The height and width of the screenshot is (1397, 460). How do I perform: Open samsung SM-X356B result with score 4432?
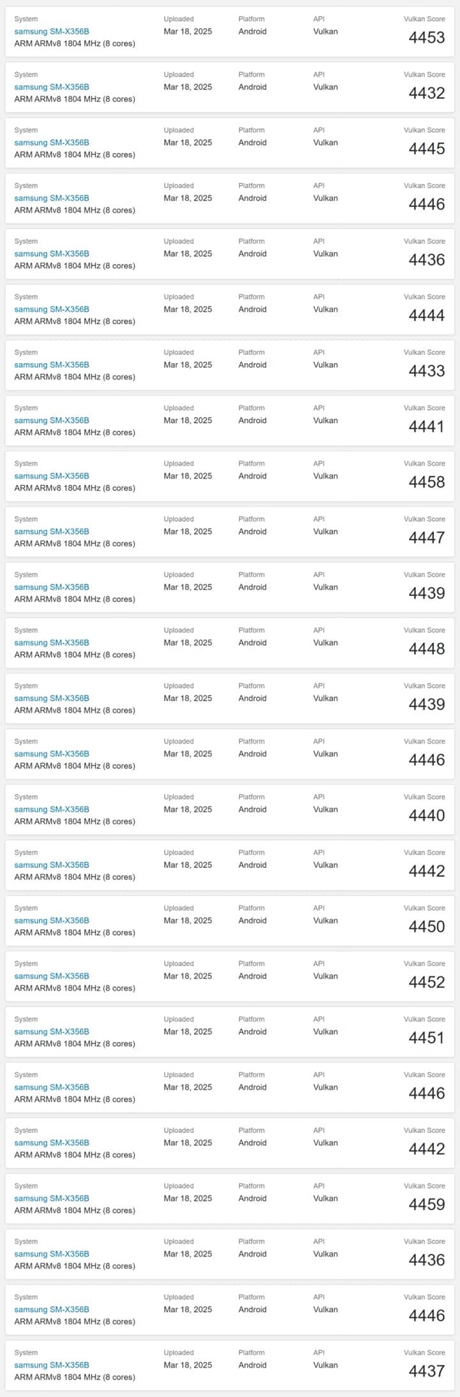click(x=52, y=87)
